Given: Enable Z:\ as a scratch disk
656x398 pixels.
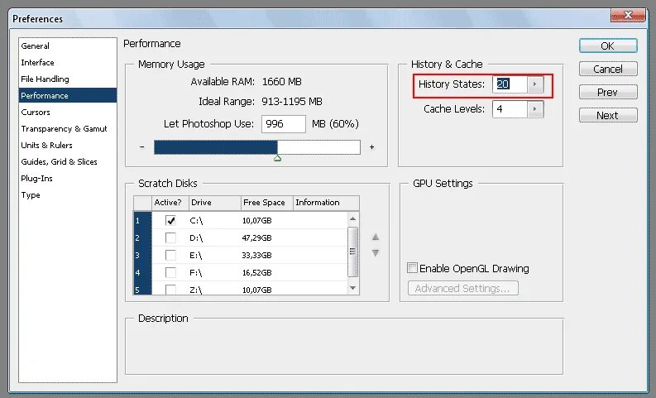Looking at the screenshot, I should (x=170, y=289).
